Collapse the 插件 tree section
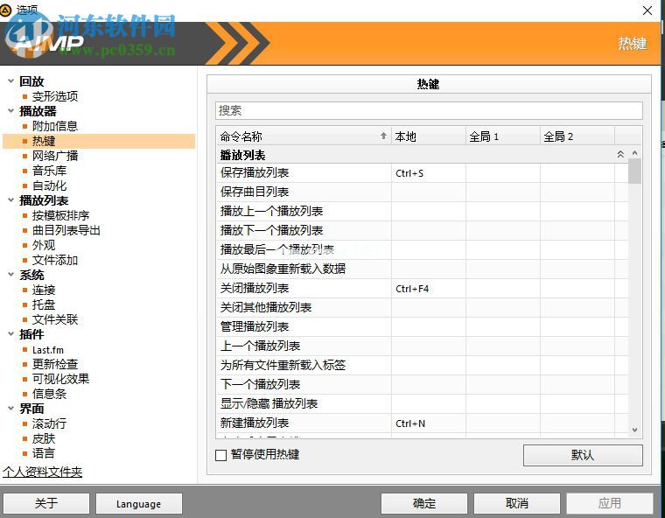The height and width of the screenshot is (518, 665). 11,334
